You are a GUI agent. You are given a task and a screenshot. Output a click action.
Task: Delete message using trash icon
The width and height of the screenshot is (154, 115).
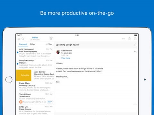(129, 39)
